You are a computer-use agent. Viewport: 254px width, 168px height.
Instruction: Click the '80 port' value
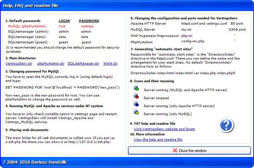coord(237,24)
